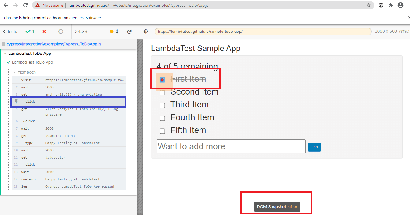Viewport: 418px width, 215px height.
Task: Click the browser reload icon
Action: click(x=26, y=5)
